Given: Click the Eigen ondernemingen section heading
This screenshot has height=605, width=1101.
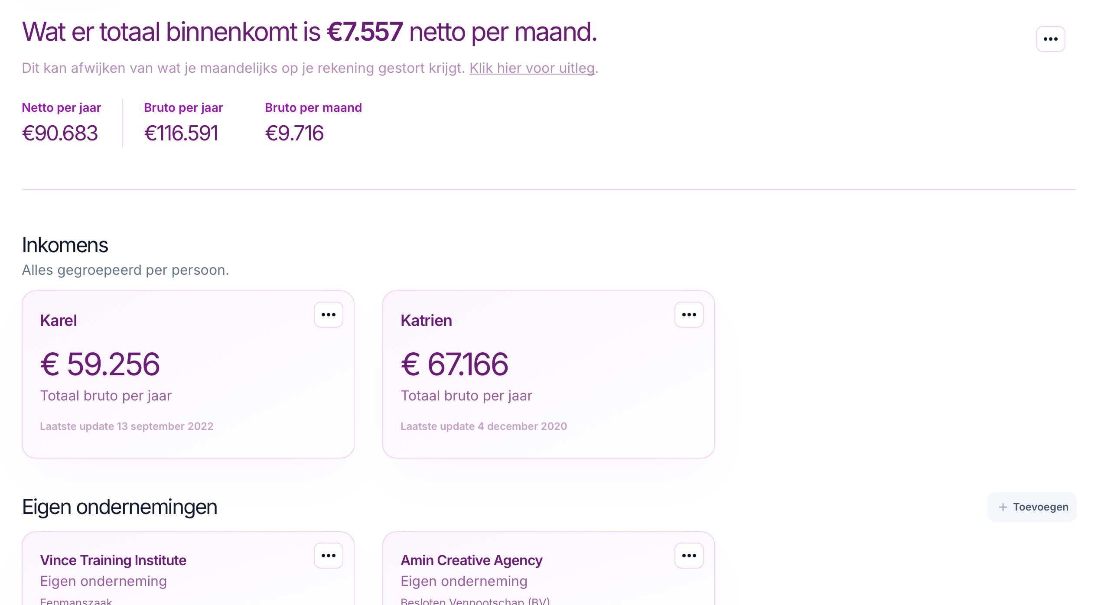Looking at the screenshot, I should [120, 507].
